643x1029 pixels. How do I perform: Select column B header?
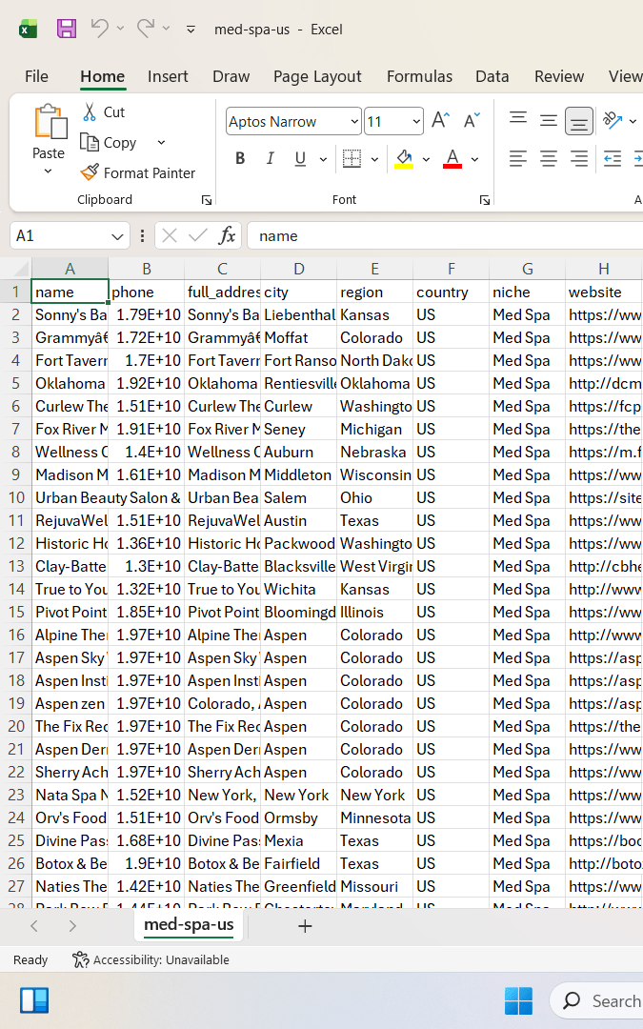(x=147, y=269)
